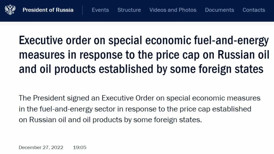Go to the Structure section
The image size is (274, 154).
click(x=129, y=10)
